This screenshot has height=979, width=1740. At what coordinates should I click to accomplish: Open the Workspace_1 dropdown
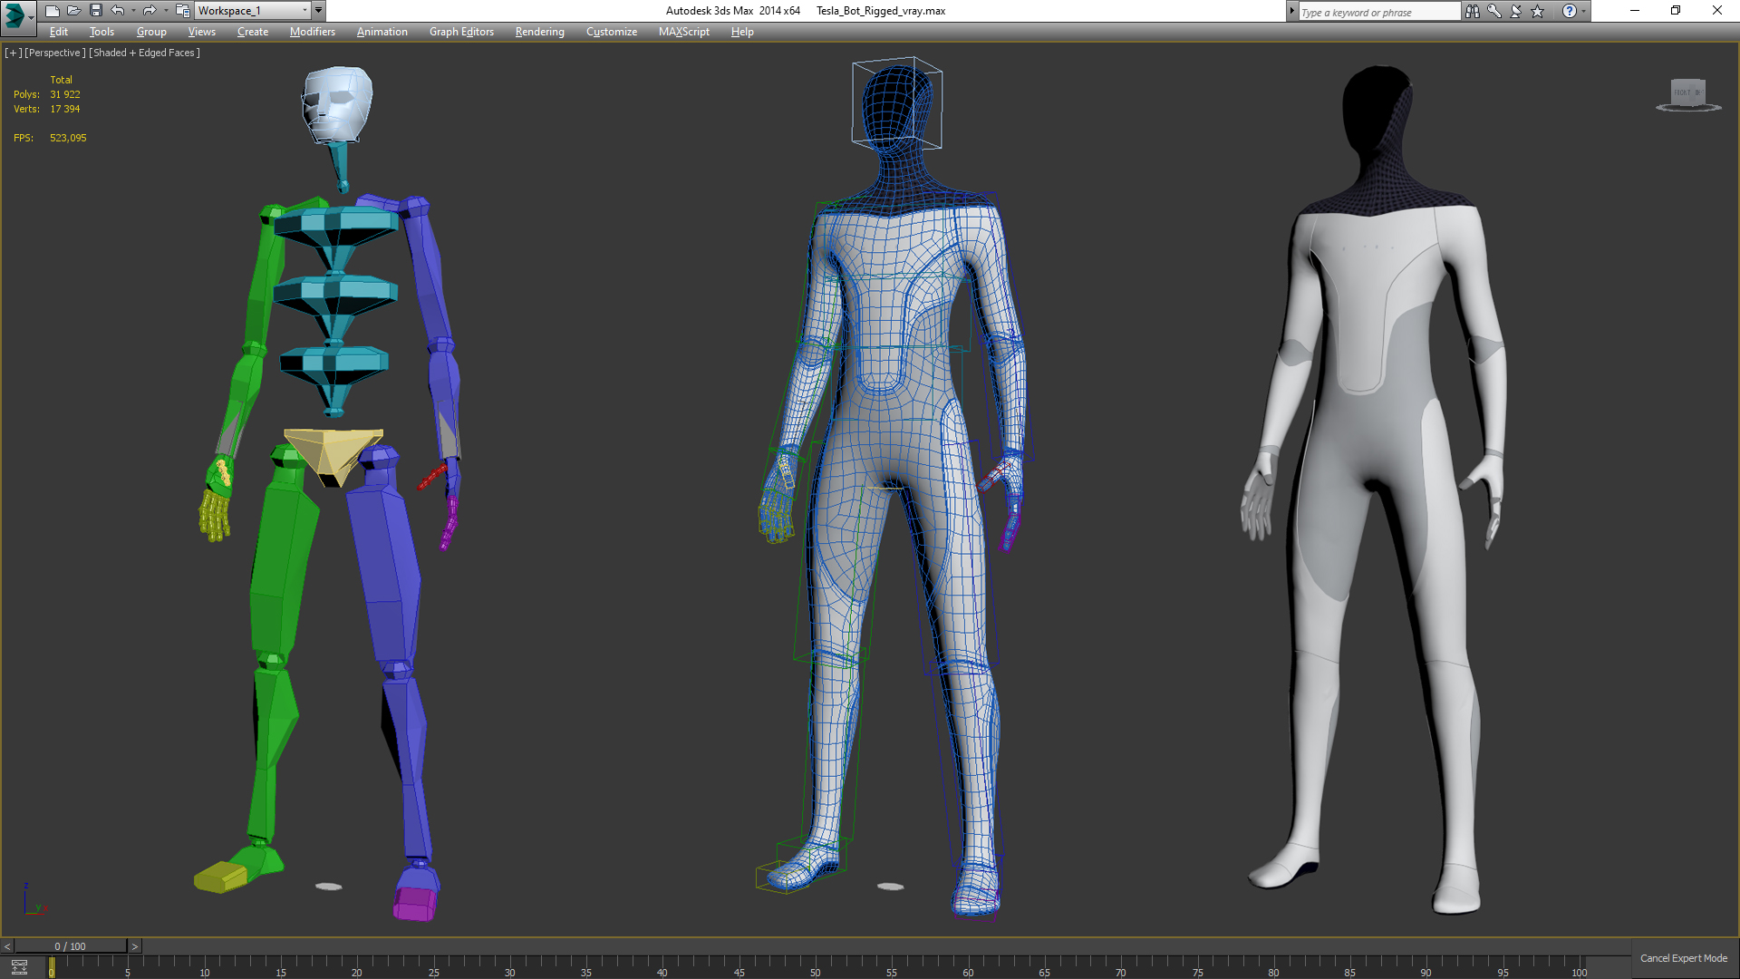click(x=253, y=11)
